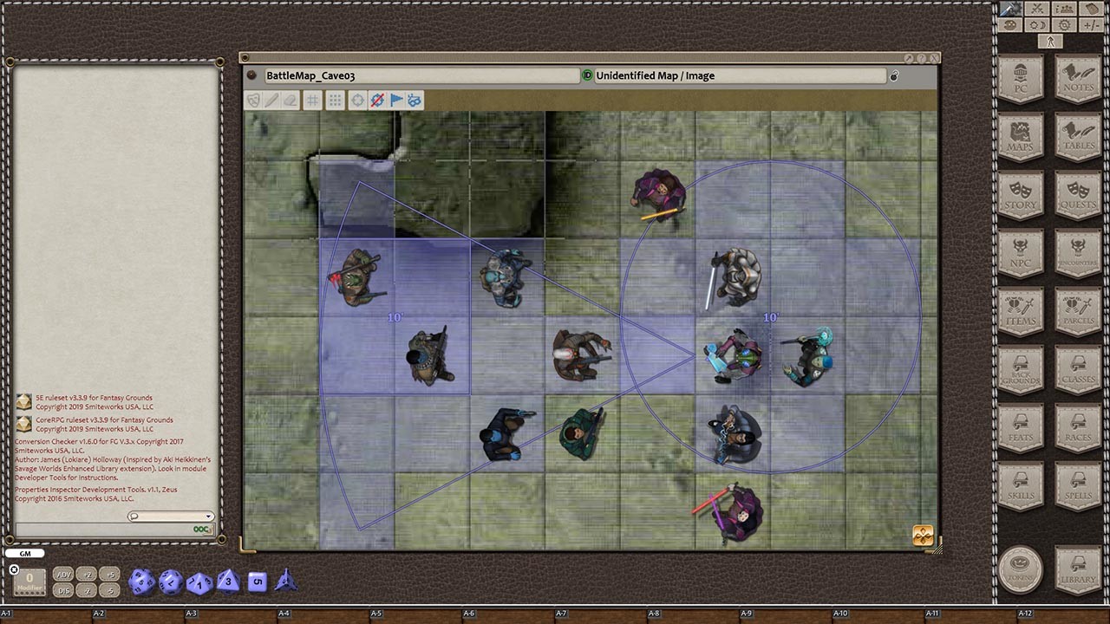Image resolution: width=1110 pixels, height=624 pixels.
Task: Pick the blue d20 die
Action: coord(141,582)
